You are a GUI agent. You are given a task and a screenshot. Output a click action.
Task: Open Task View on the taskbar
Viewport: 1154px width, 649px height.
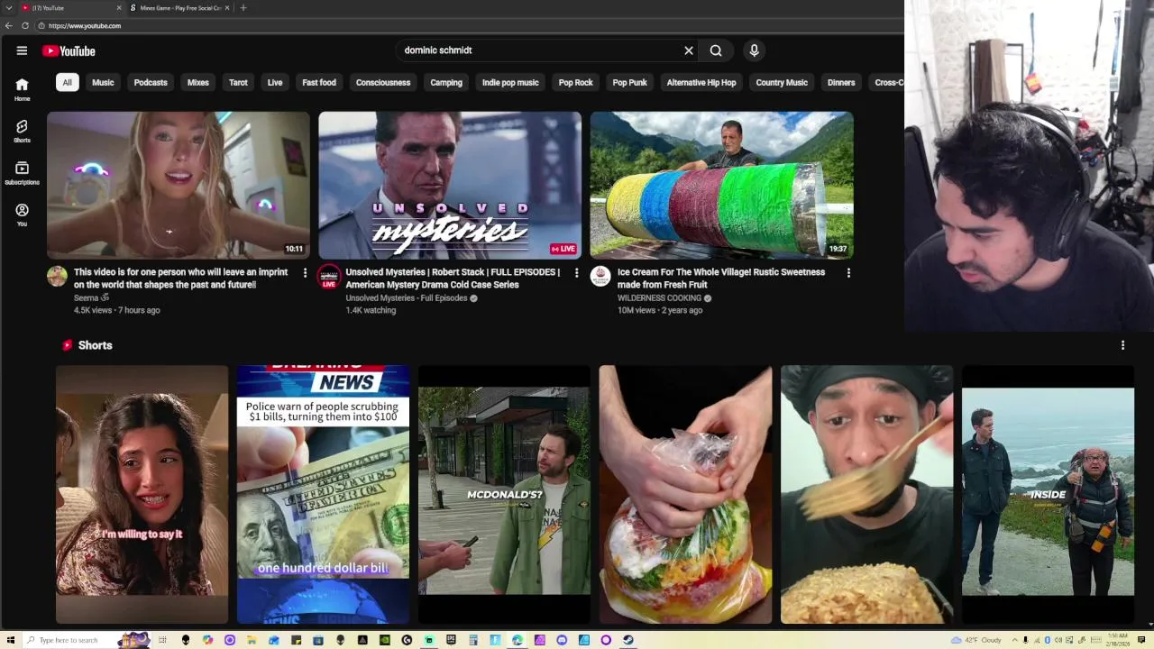(164, 640)
